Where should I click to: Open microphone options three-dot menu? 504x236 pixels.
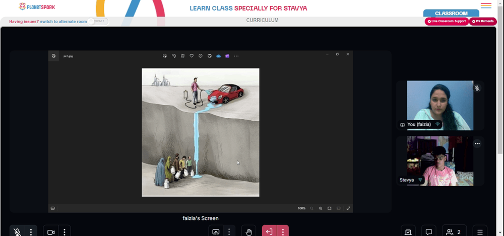tap(31, 232)
